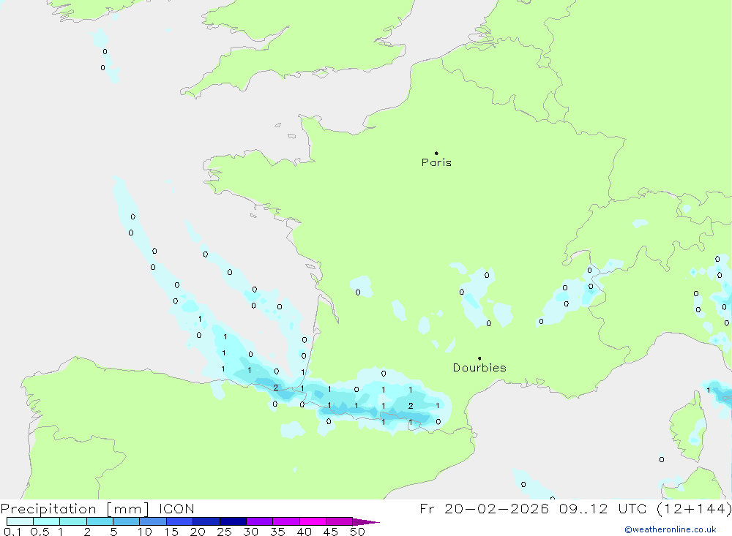
Task: Pick the 0.1–0.5 mm palest cyan swatch
Action: tap(20, 521)
